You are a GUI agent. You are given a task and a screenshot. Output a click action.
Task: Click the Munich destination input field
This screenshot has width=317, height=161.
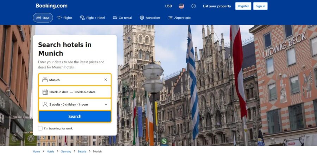[74, 80]
